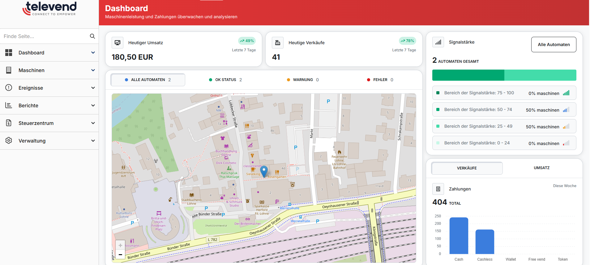Screen dimensions: 590x265
Task: Click signal icon for range 0 - 24
Action: coord(566,143)
